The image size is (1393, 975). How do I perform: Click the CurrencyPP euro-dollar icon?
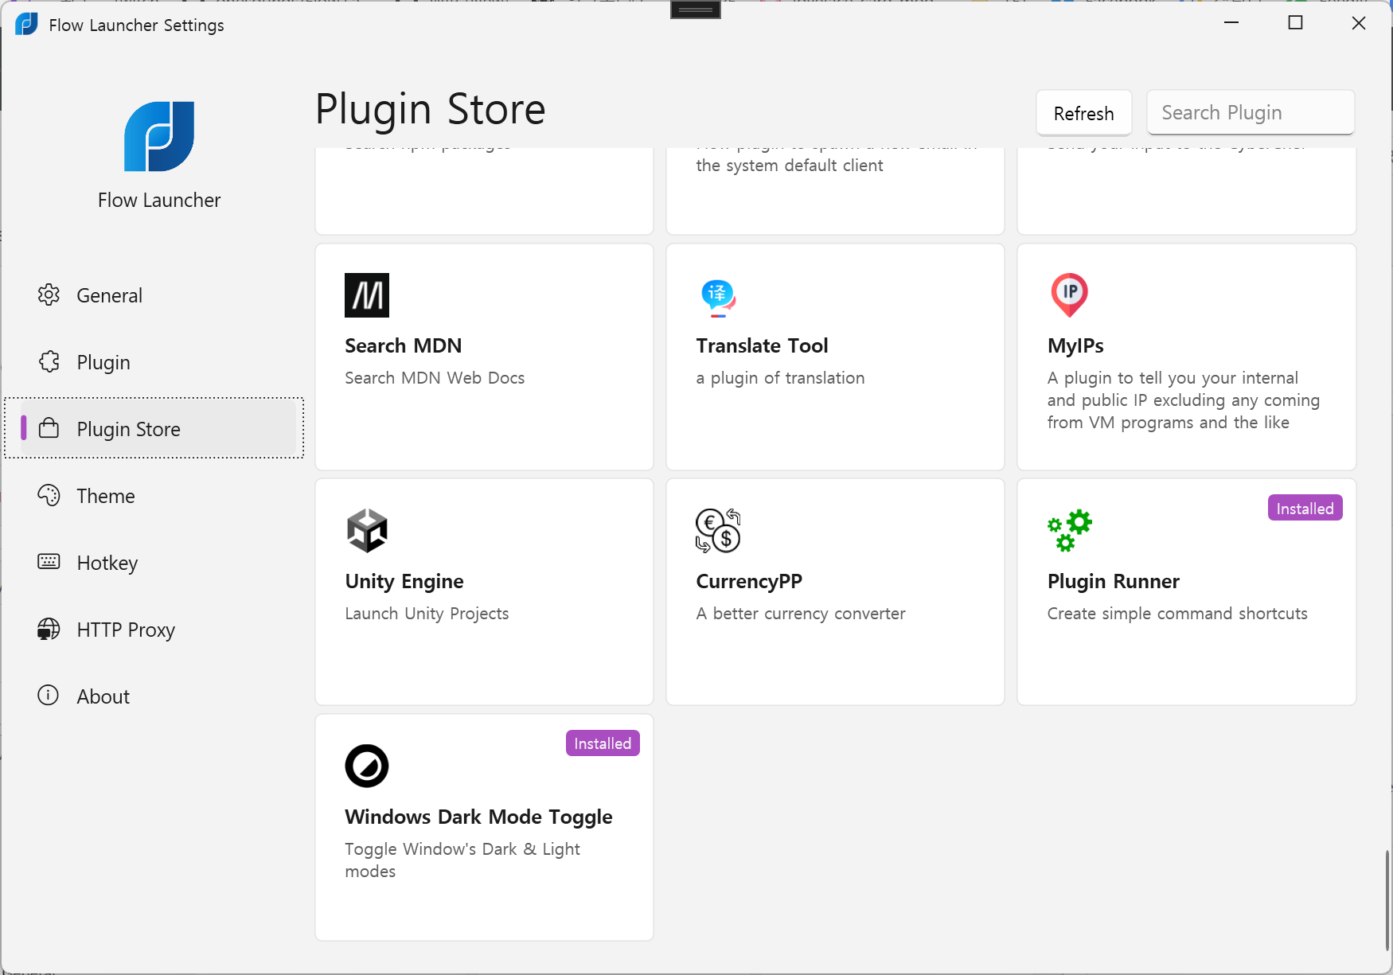(718, 531)
